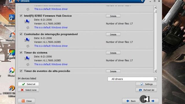The image size is (185, 104).
Task: Click the Controlador de interrupção programável computer icon
Action: pos(27,40)
